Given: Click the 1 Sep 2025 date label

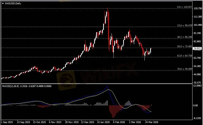Looking at the screenshot, I should click(x=7, y=122).
